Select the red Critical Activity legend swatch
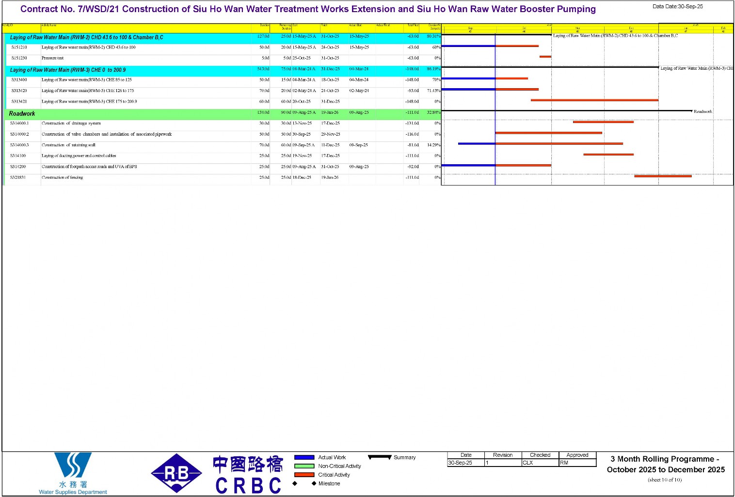 [x=304, y=475]
